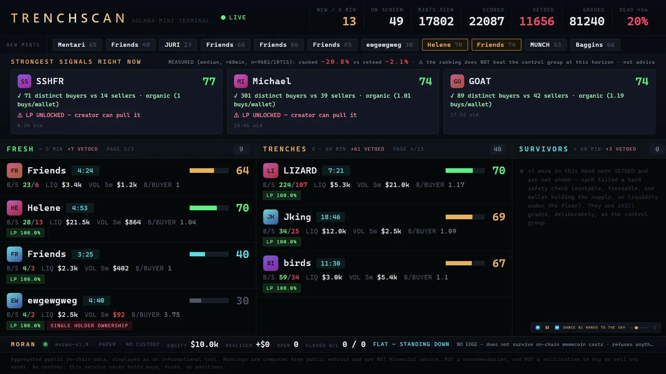Click the SURVIVORS column header
Viewport: 666px width, 374px height.
pyautogui.click(x=544, y=149)
